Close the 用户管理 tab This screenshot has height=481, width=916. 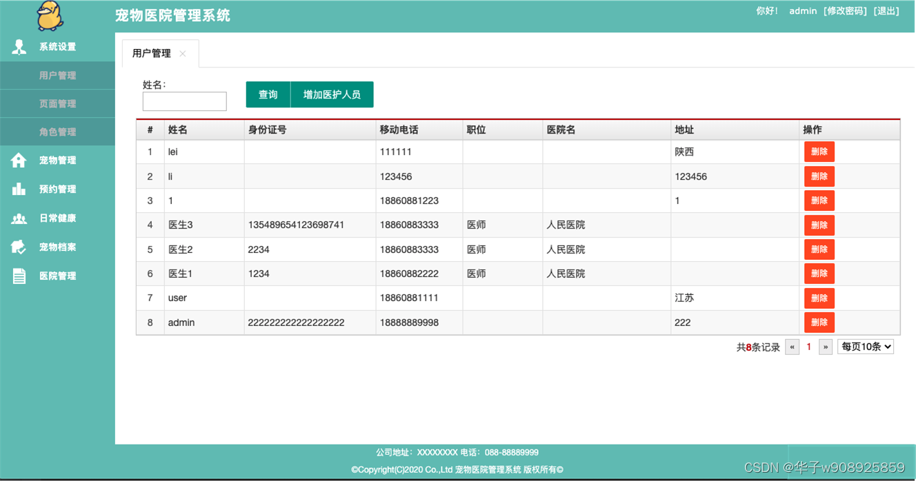[183, 54]
